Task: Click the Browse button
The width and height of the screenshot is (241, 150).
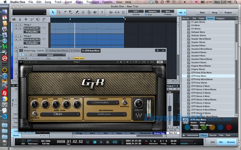Action: coord(231,142)
